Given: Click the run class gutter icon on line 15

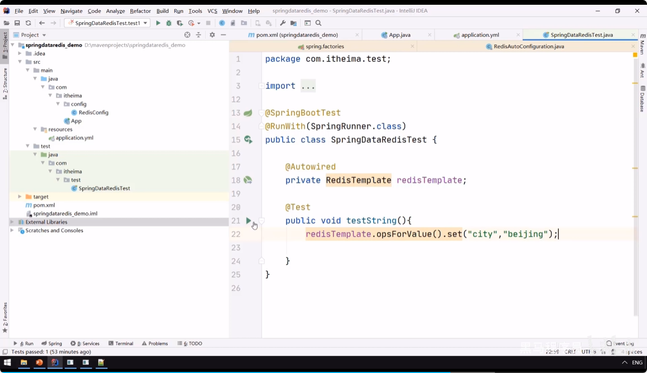Looking at the screenshot, I should 248,139.
